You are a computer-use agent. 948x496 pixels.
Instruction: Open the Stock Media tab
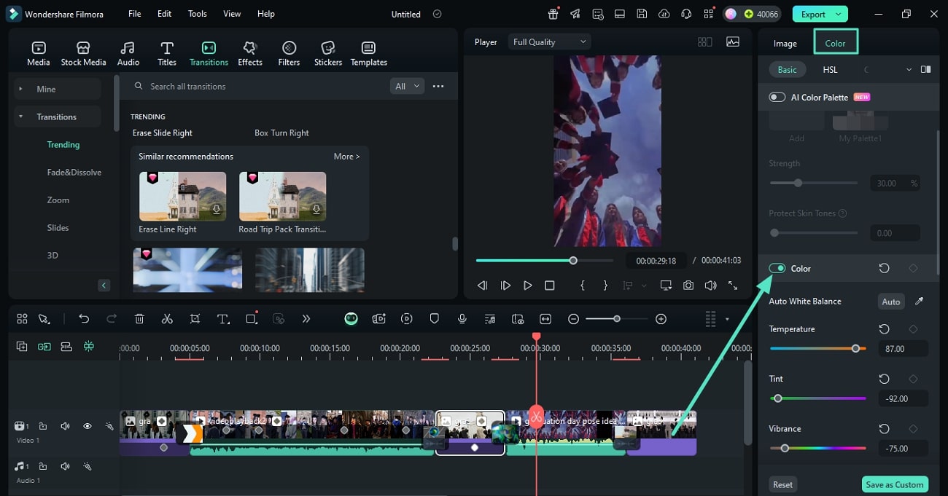coord(83,54)
